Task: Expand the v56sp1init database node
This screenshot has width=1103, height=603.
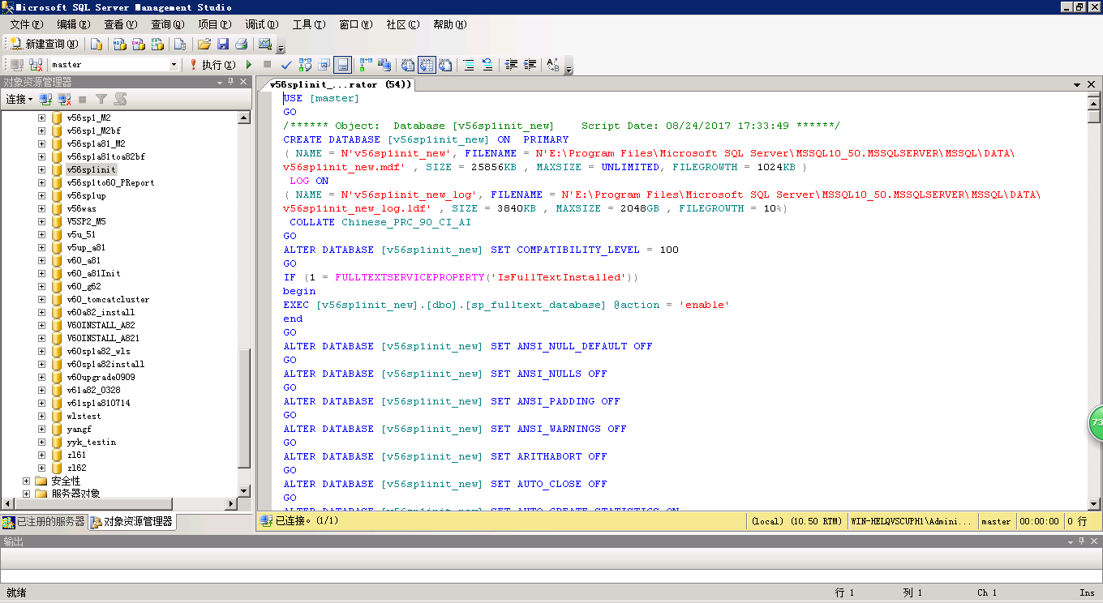Action: pyautogui.click(x=42, y=169)
